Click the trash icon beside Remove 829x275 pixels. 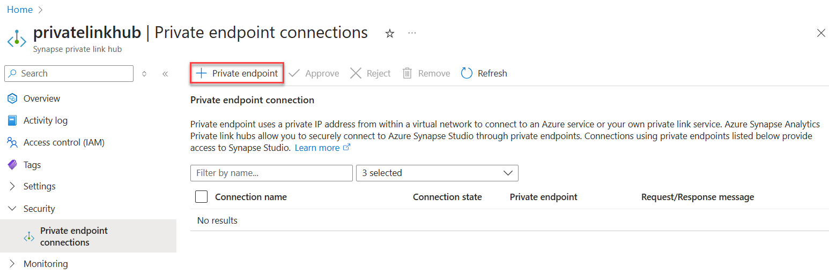[408, 73]
